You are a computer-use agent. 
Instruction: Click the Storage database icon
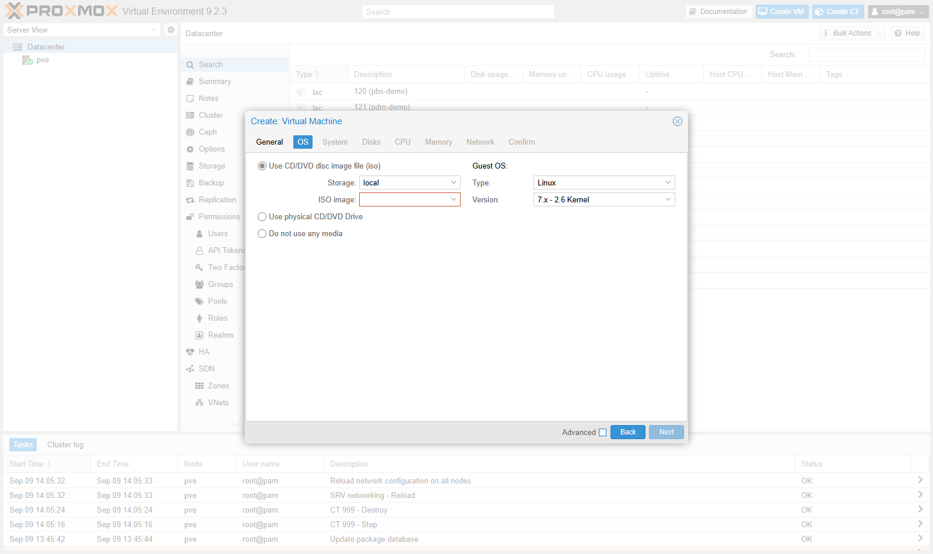190,166
